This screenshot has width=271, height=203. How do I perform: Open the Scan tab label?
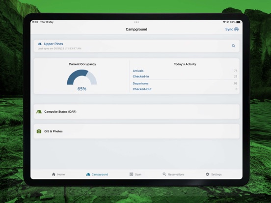(138, 175)
